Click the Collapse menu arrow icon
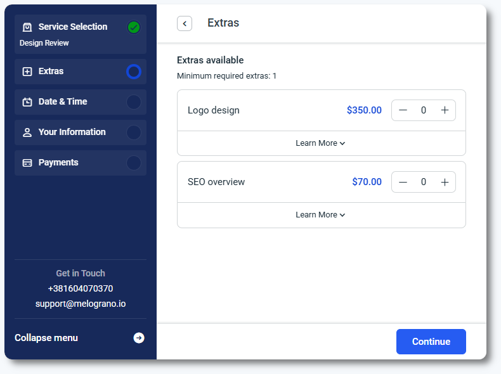 [x=139, y=338]
